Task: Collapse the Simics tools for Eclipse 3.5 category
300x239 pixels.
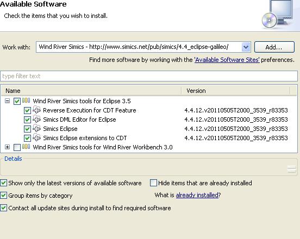Action: coord(7,101)
